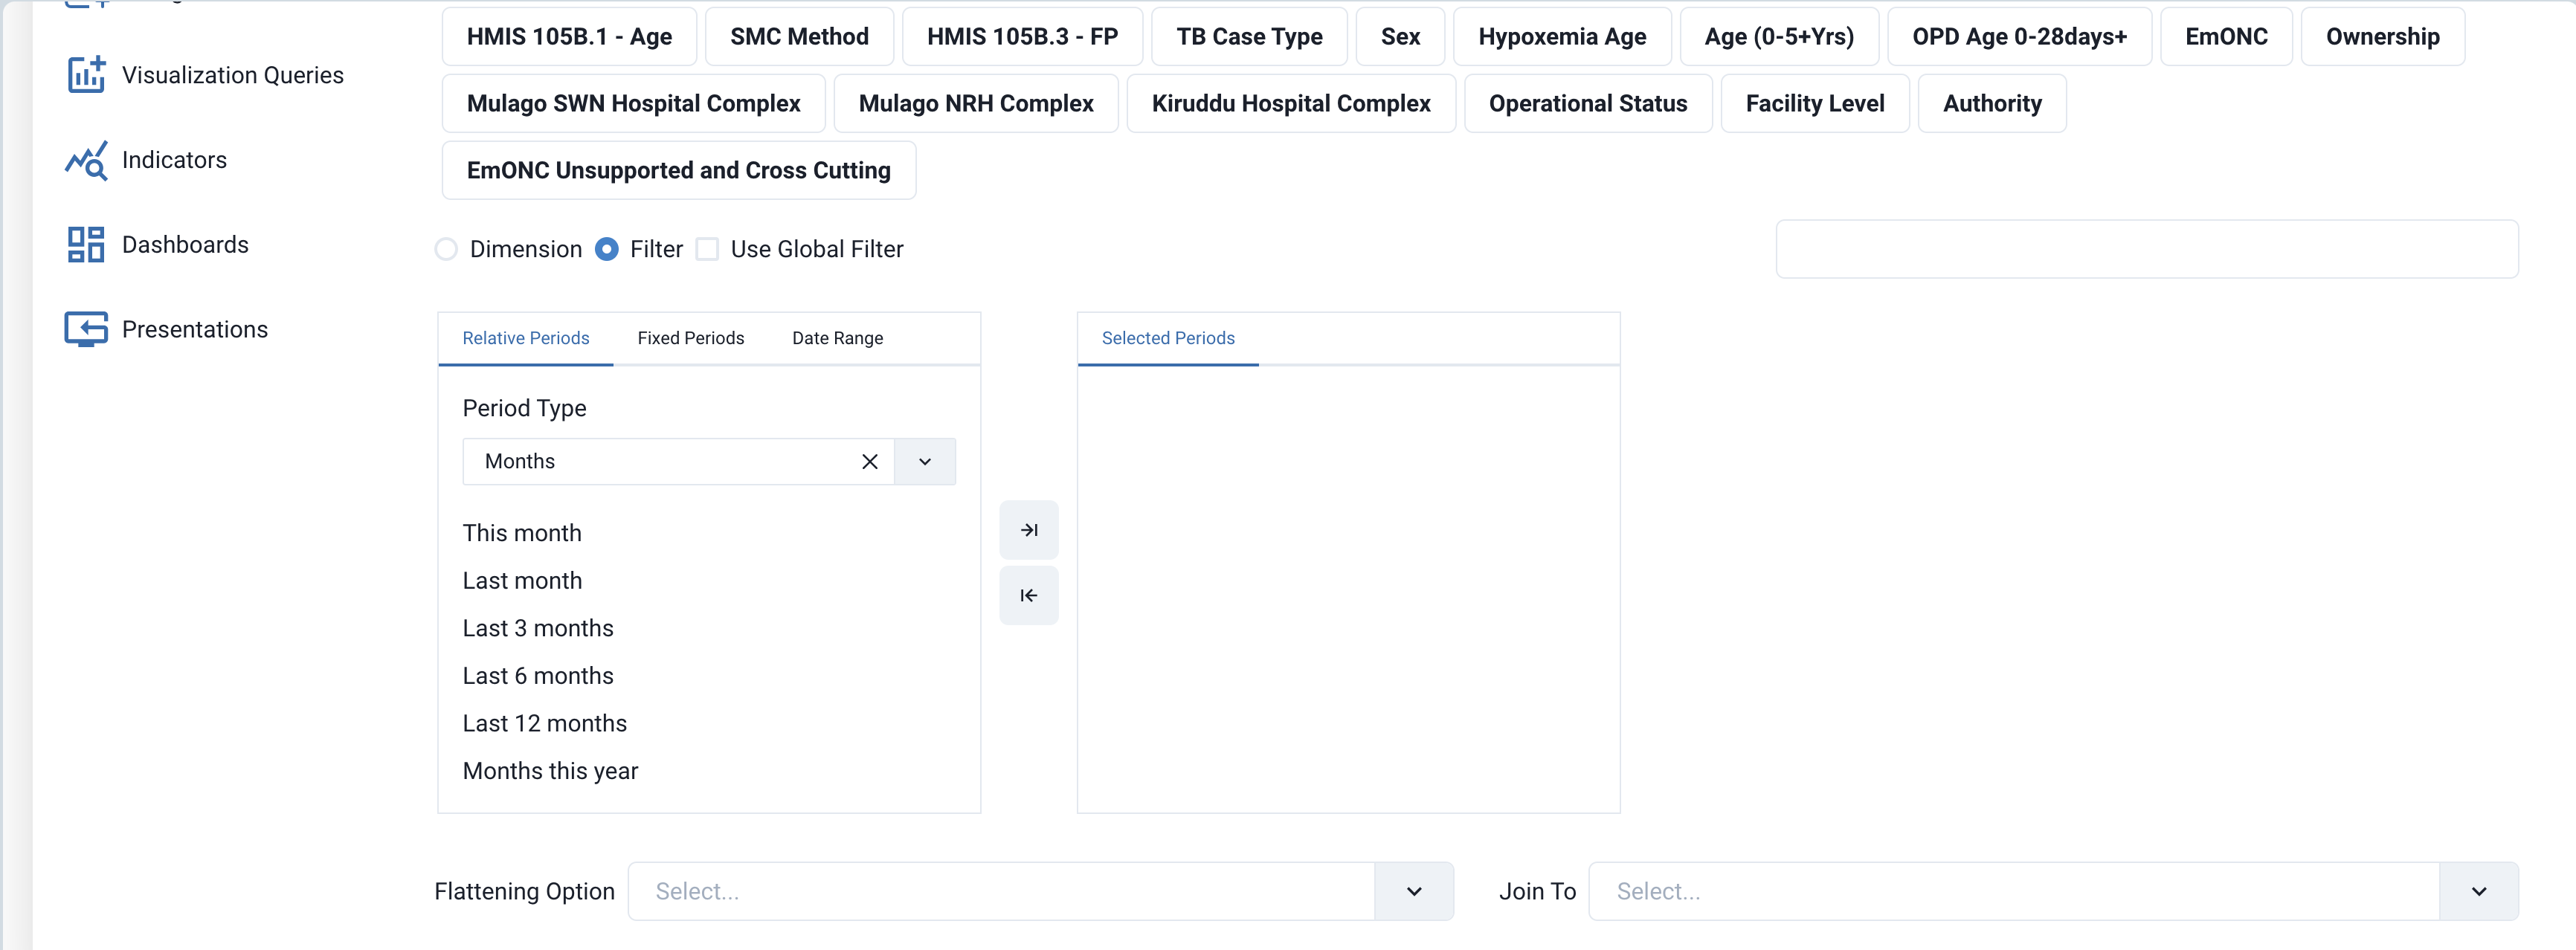
Task: Click Mulago NRH Complex button
Action: click(x=976, y=104)
